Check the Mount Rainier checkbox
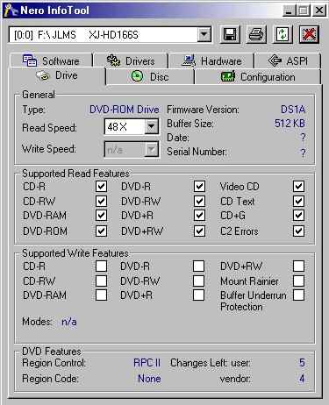Viewport: 329px width, 405px height. (x=298, y=281)
